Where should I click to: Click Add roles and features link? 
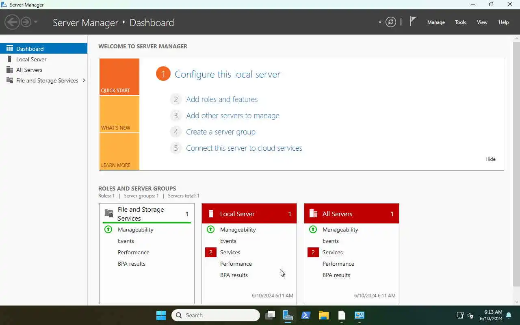(222, 99)
